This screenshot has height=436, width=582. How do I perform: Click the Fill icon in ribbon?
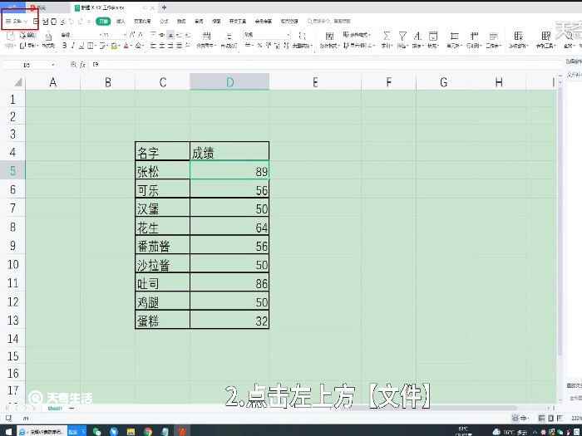(433, 36)
